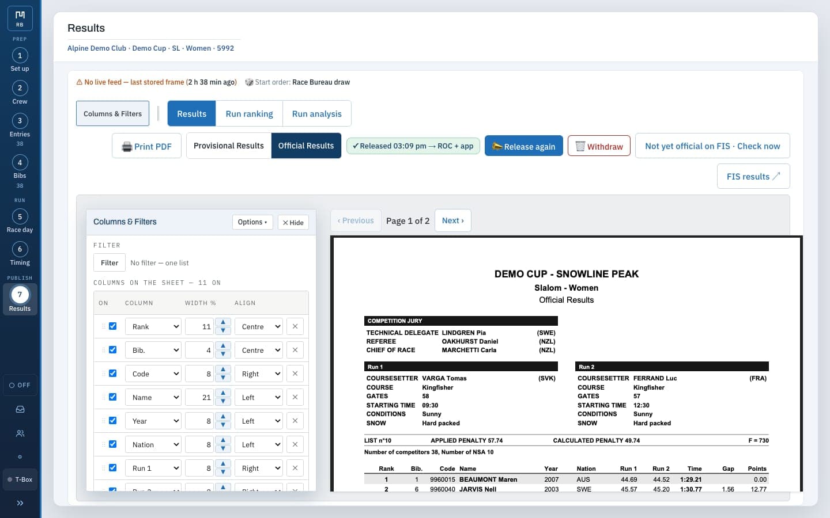Go to step 5 Race day
This screenshot has height=518, width=830.
coord(20,221)
